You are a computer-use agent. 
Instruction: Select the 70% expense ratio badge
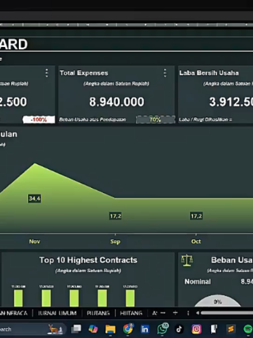pyautogui.click(x=155, y=119)
